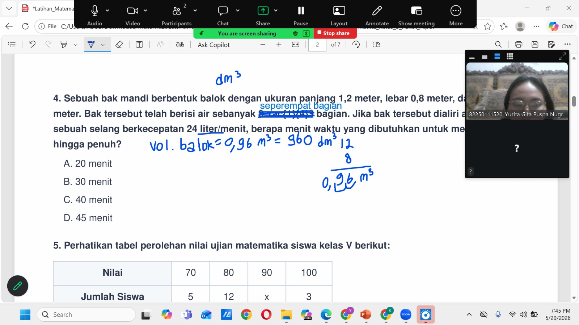This screenshot has height=325, width=579.
Task: Click Yurita's video thumbnail in Zoom
Action: click(517, 91)
